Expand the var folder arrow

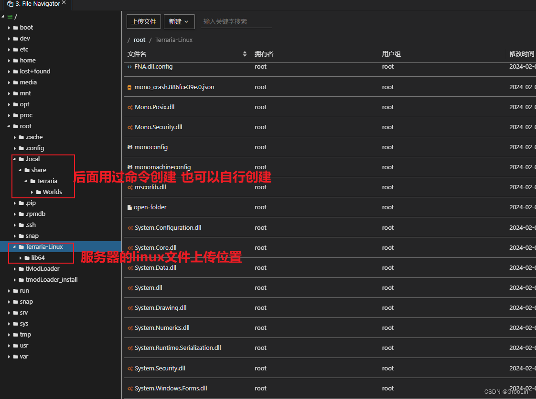(9, 357)
